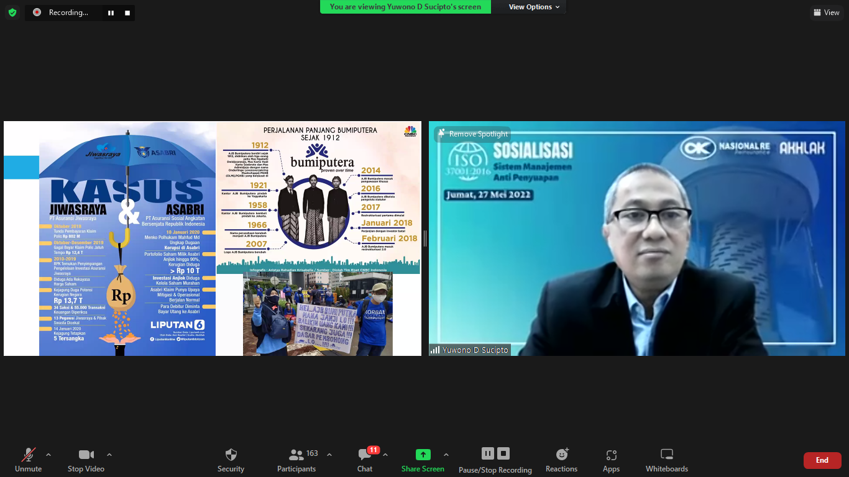The width and height of the screenshot is (849, 477).
Task: Open the View layout button
Action: [826, 12]
